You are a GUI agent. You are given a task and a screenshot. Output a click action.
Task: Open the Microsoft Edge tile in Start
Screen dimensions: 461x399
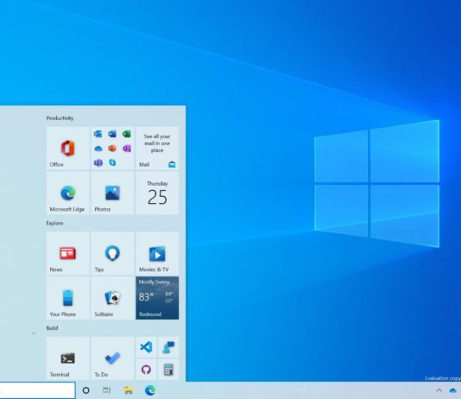point(68,193)
